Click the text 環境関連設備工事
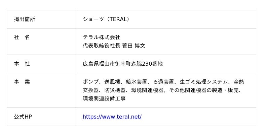This screenshot has height=136, width=269. pos(104,98)
